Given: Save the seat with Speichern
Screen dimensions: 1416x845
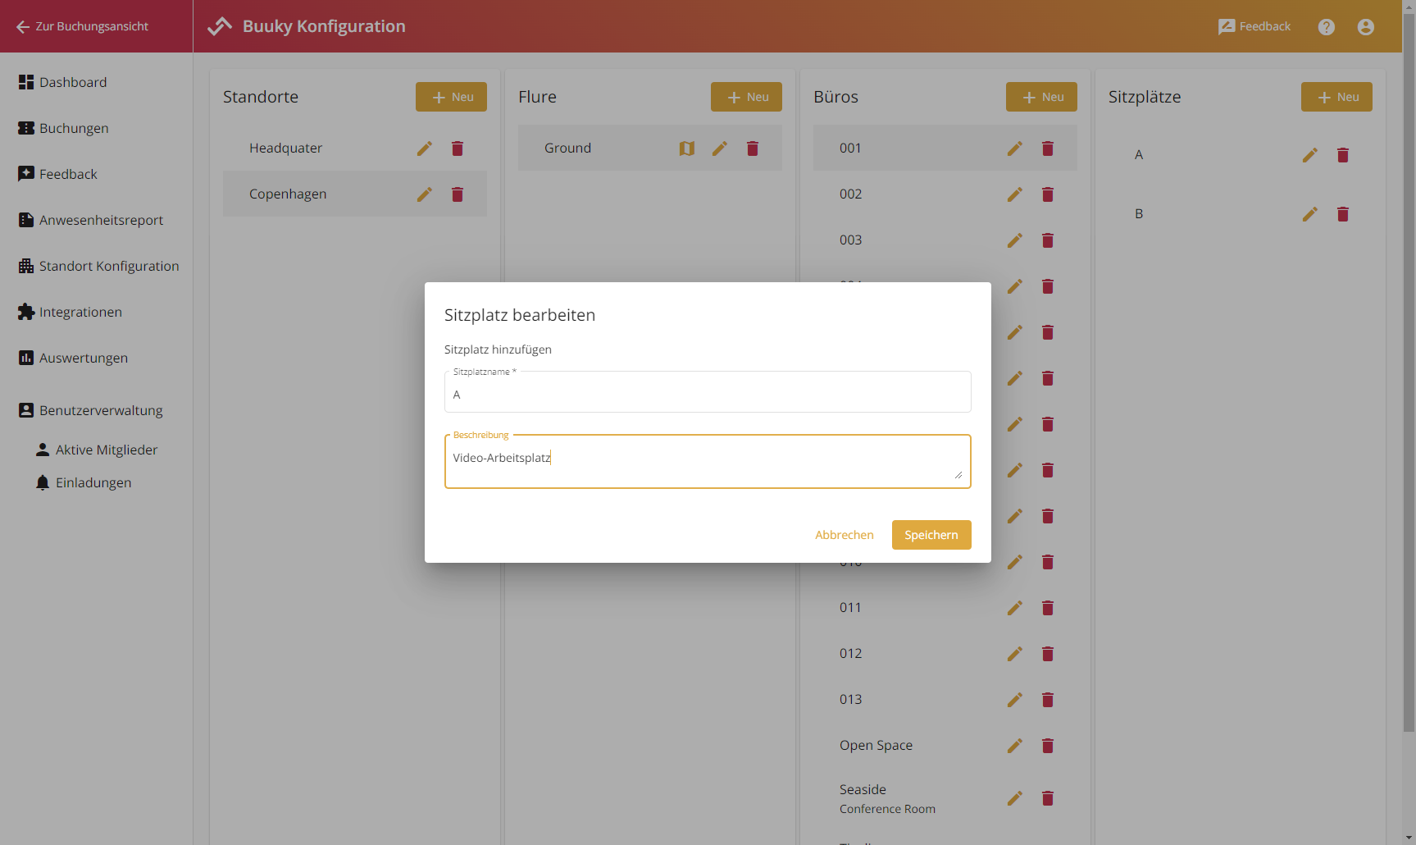Looking at the screenshot, I should [931, 535].
